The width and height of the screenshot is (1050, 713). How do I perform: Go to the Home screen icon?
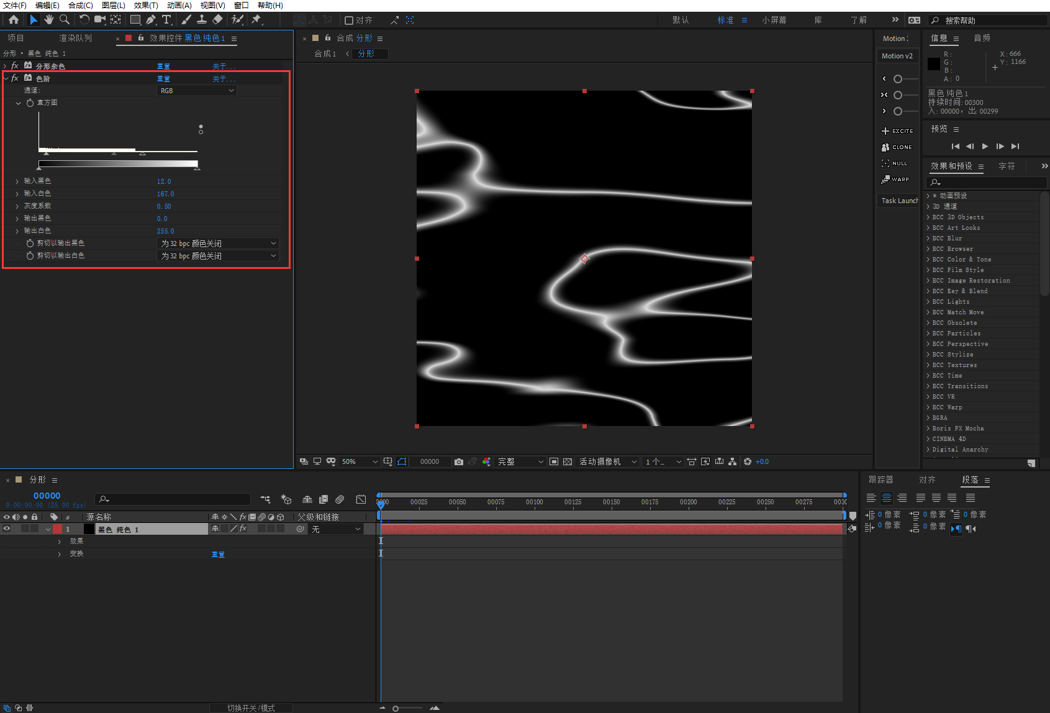point(14,20)
